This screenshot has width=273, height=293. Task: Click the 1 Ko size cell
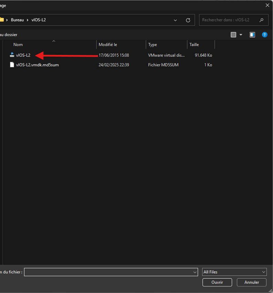[x=208, y=65]
